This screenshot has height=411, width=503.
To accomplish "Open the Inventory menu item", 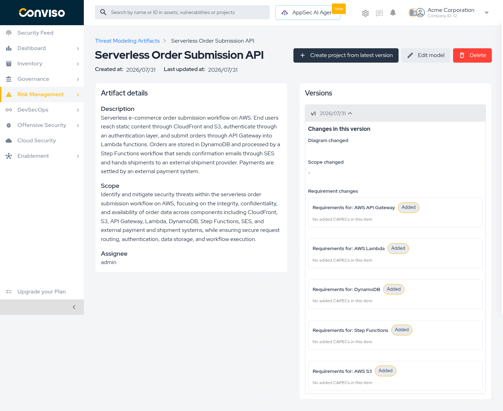I will coord(42,64).
